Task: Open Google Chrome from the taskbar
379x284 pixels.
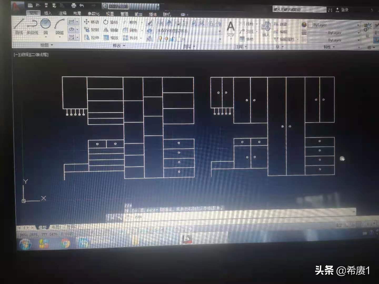Action: coord(65,244)
